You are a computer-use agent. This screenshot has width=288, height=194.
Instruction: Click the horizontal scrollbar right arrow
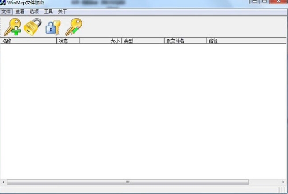pos(283,182)
